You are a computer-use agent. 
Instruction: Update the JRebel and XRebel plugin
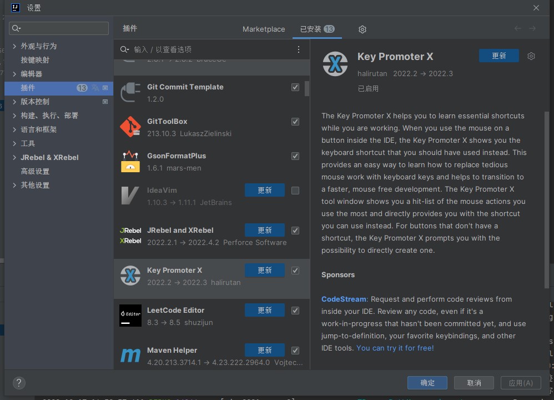tap(265, 230)
